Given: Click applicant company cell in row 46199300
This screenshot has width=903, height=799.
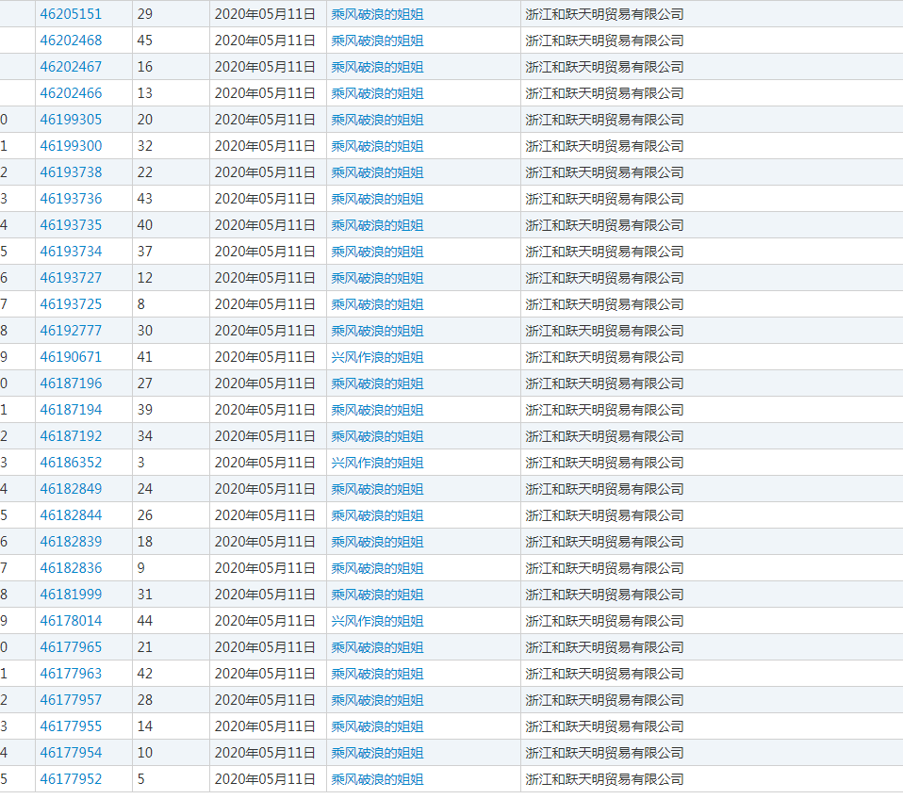Looking at the screenshot, I should [604, 146].
